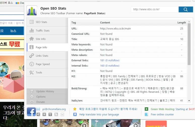Image resolution: width=195 pixels, height=127 pixels.
Task: Click the RSS feed icon
Action: pos(56,114)
